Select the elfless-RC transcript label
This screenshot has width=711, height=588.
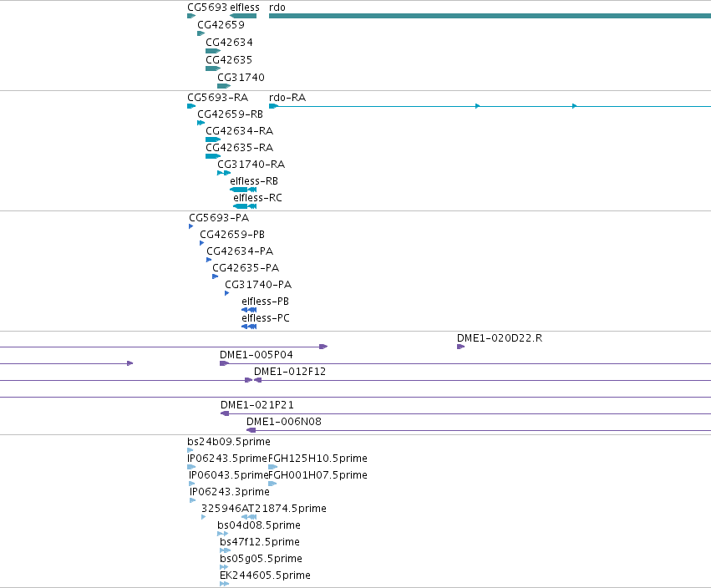pos(257,198)
